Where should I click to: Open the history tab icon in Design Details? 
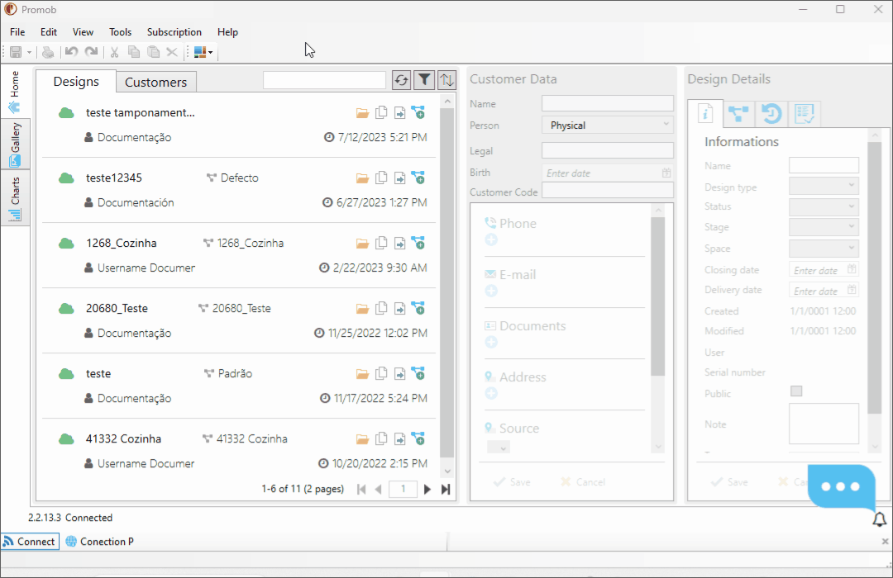click(x=771, y=113)
